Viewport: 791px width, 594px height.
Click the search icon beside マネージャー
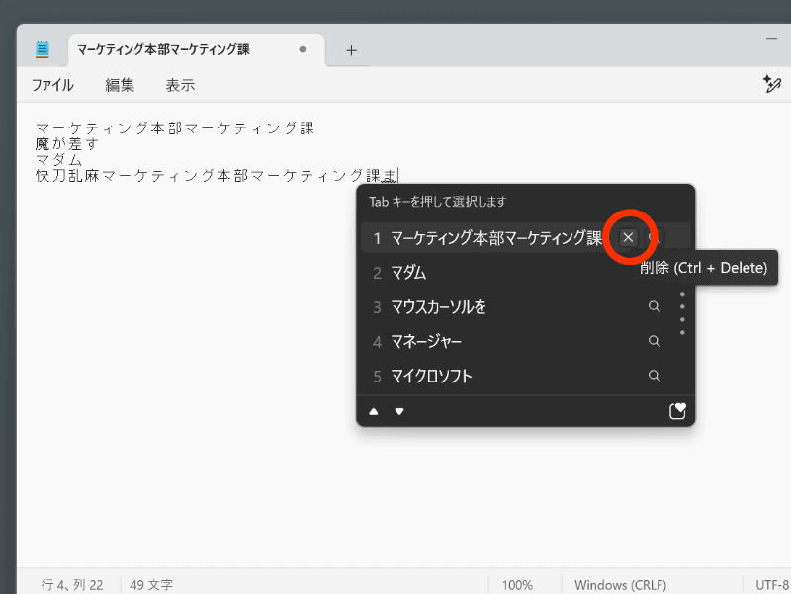point(654,341)
